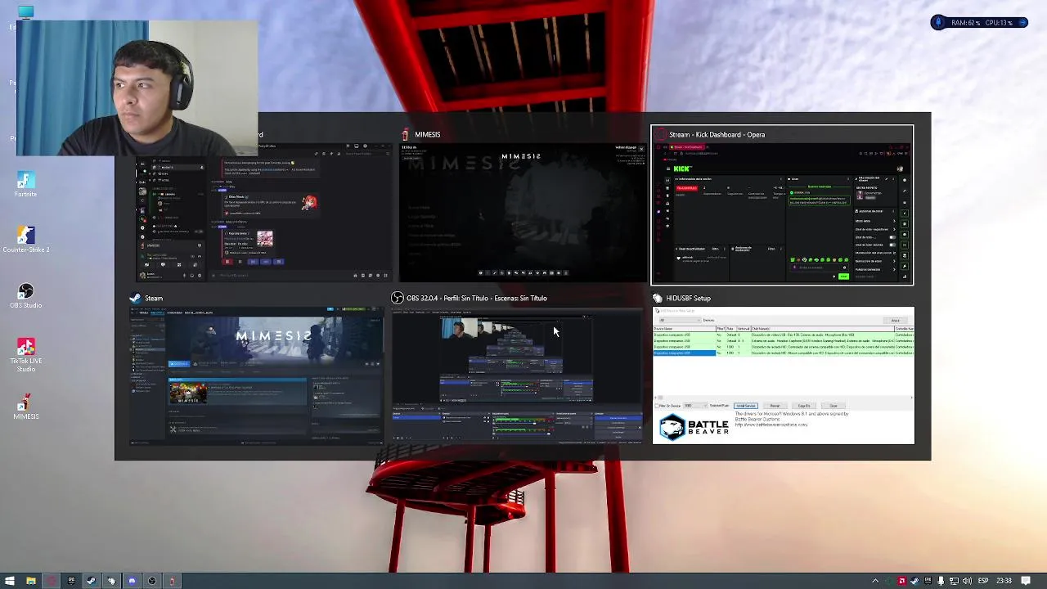Click the network icon in system tray

[954, 581]
